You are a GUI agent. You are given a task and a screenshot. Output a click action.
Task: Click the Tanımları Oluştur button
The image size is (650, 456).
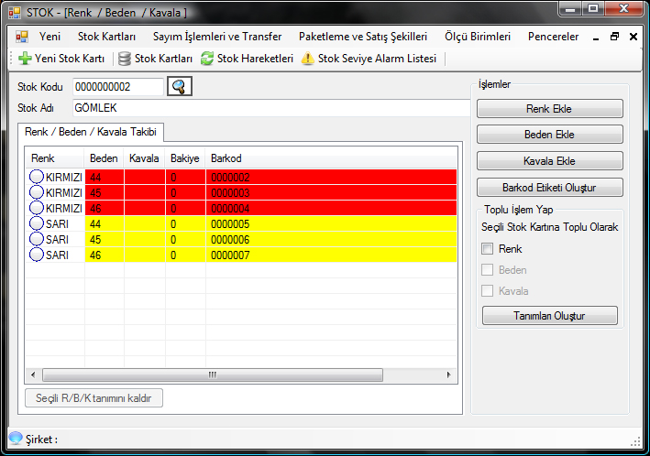(549, 316)
